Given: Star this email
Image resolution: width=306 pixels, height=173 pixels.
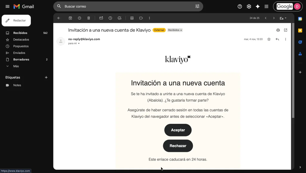Looking at the screenshot, I should (x=269, y=39).
